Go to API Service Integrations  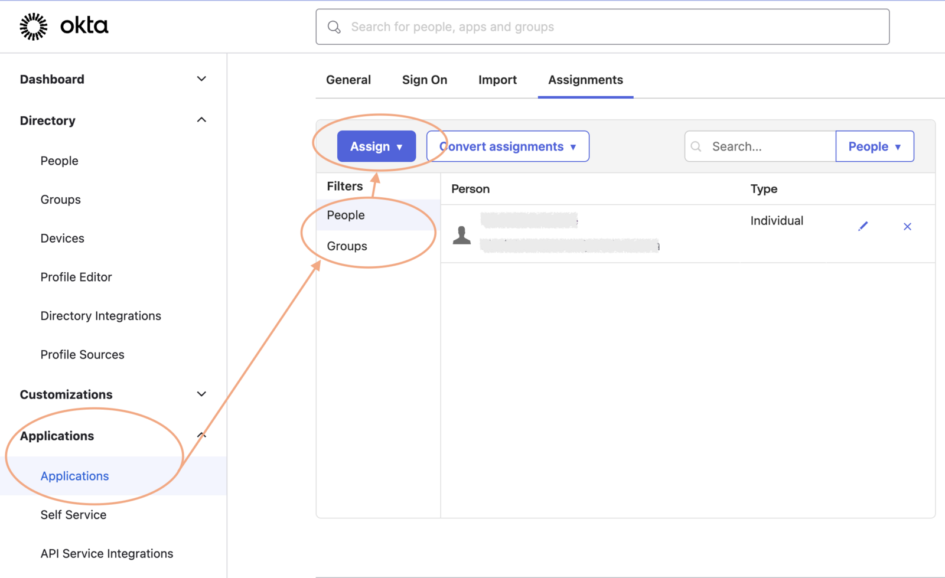[107, 554]
